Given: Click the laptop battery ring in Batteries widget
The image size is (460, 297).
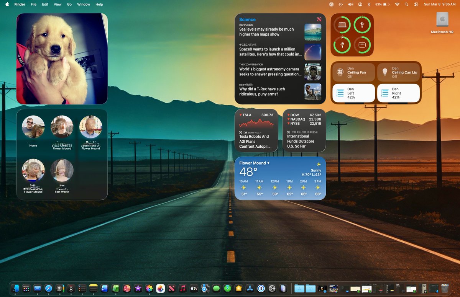Looking at the screenshot, I should (x=341, y=25).
